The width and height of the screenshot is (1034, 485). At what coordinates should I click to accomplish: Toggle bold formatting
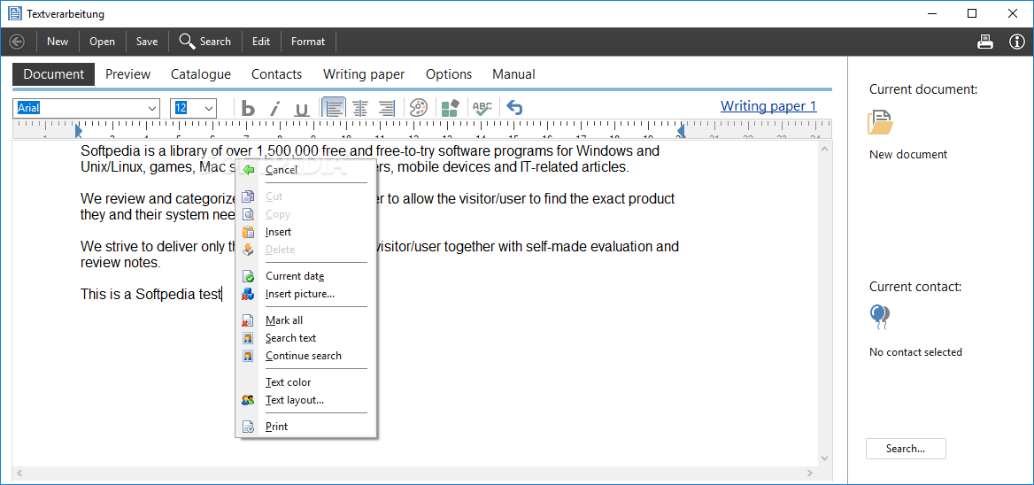pyautogui.click(x=248, y=108)
